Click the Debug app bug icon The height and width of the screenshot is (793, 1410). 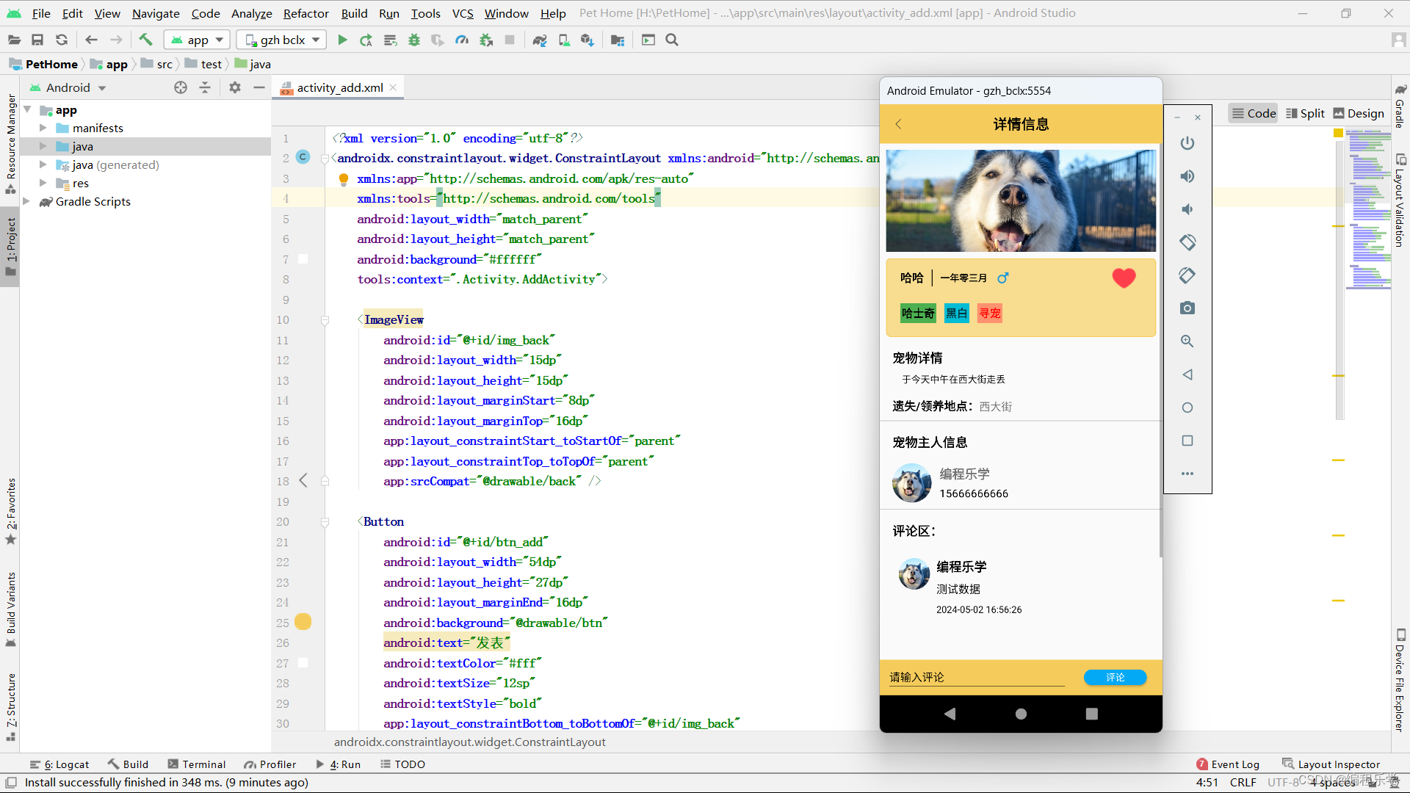pyautogui.click(x=414, y=40)
